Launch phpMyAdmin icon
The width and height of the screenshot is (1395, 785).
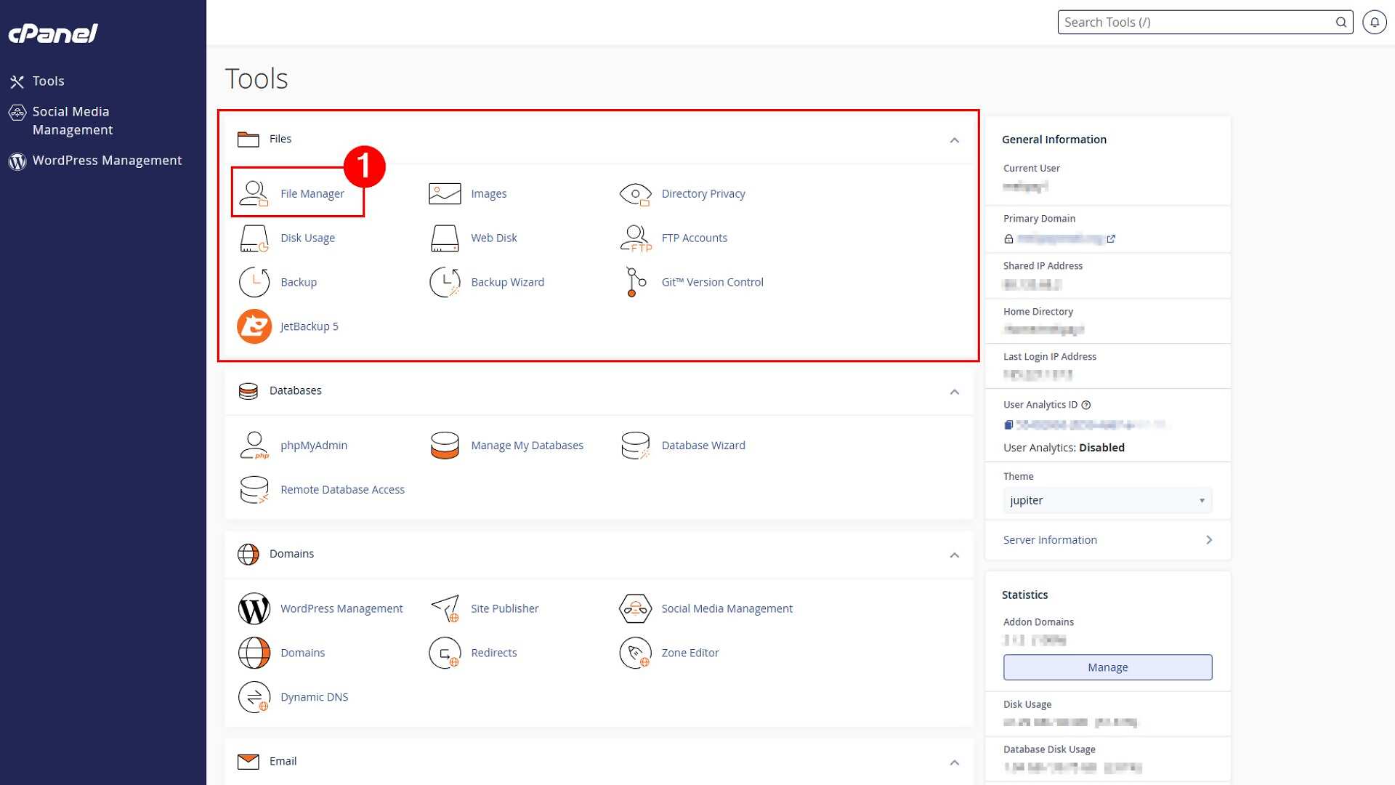[x=254, y=446]
